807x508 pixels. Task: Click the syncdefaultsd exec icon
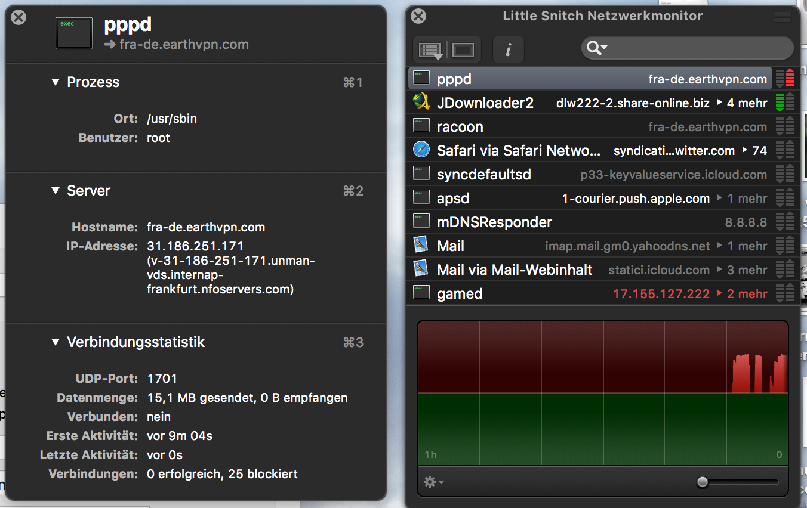coord(421,174)
